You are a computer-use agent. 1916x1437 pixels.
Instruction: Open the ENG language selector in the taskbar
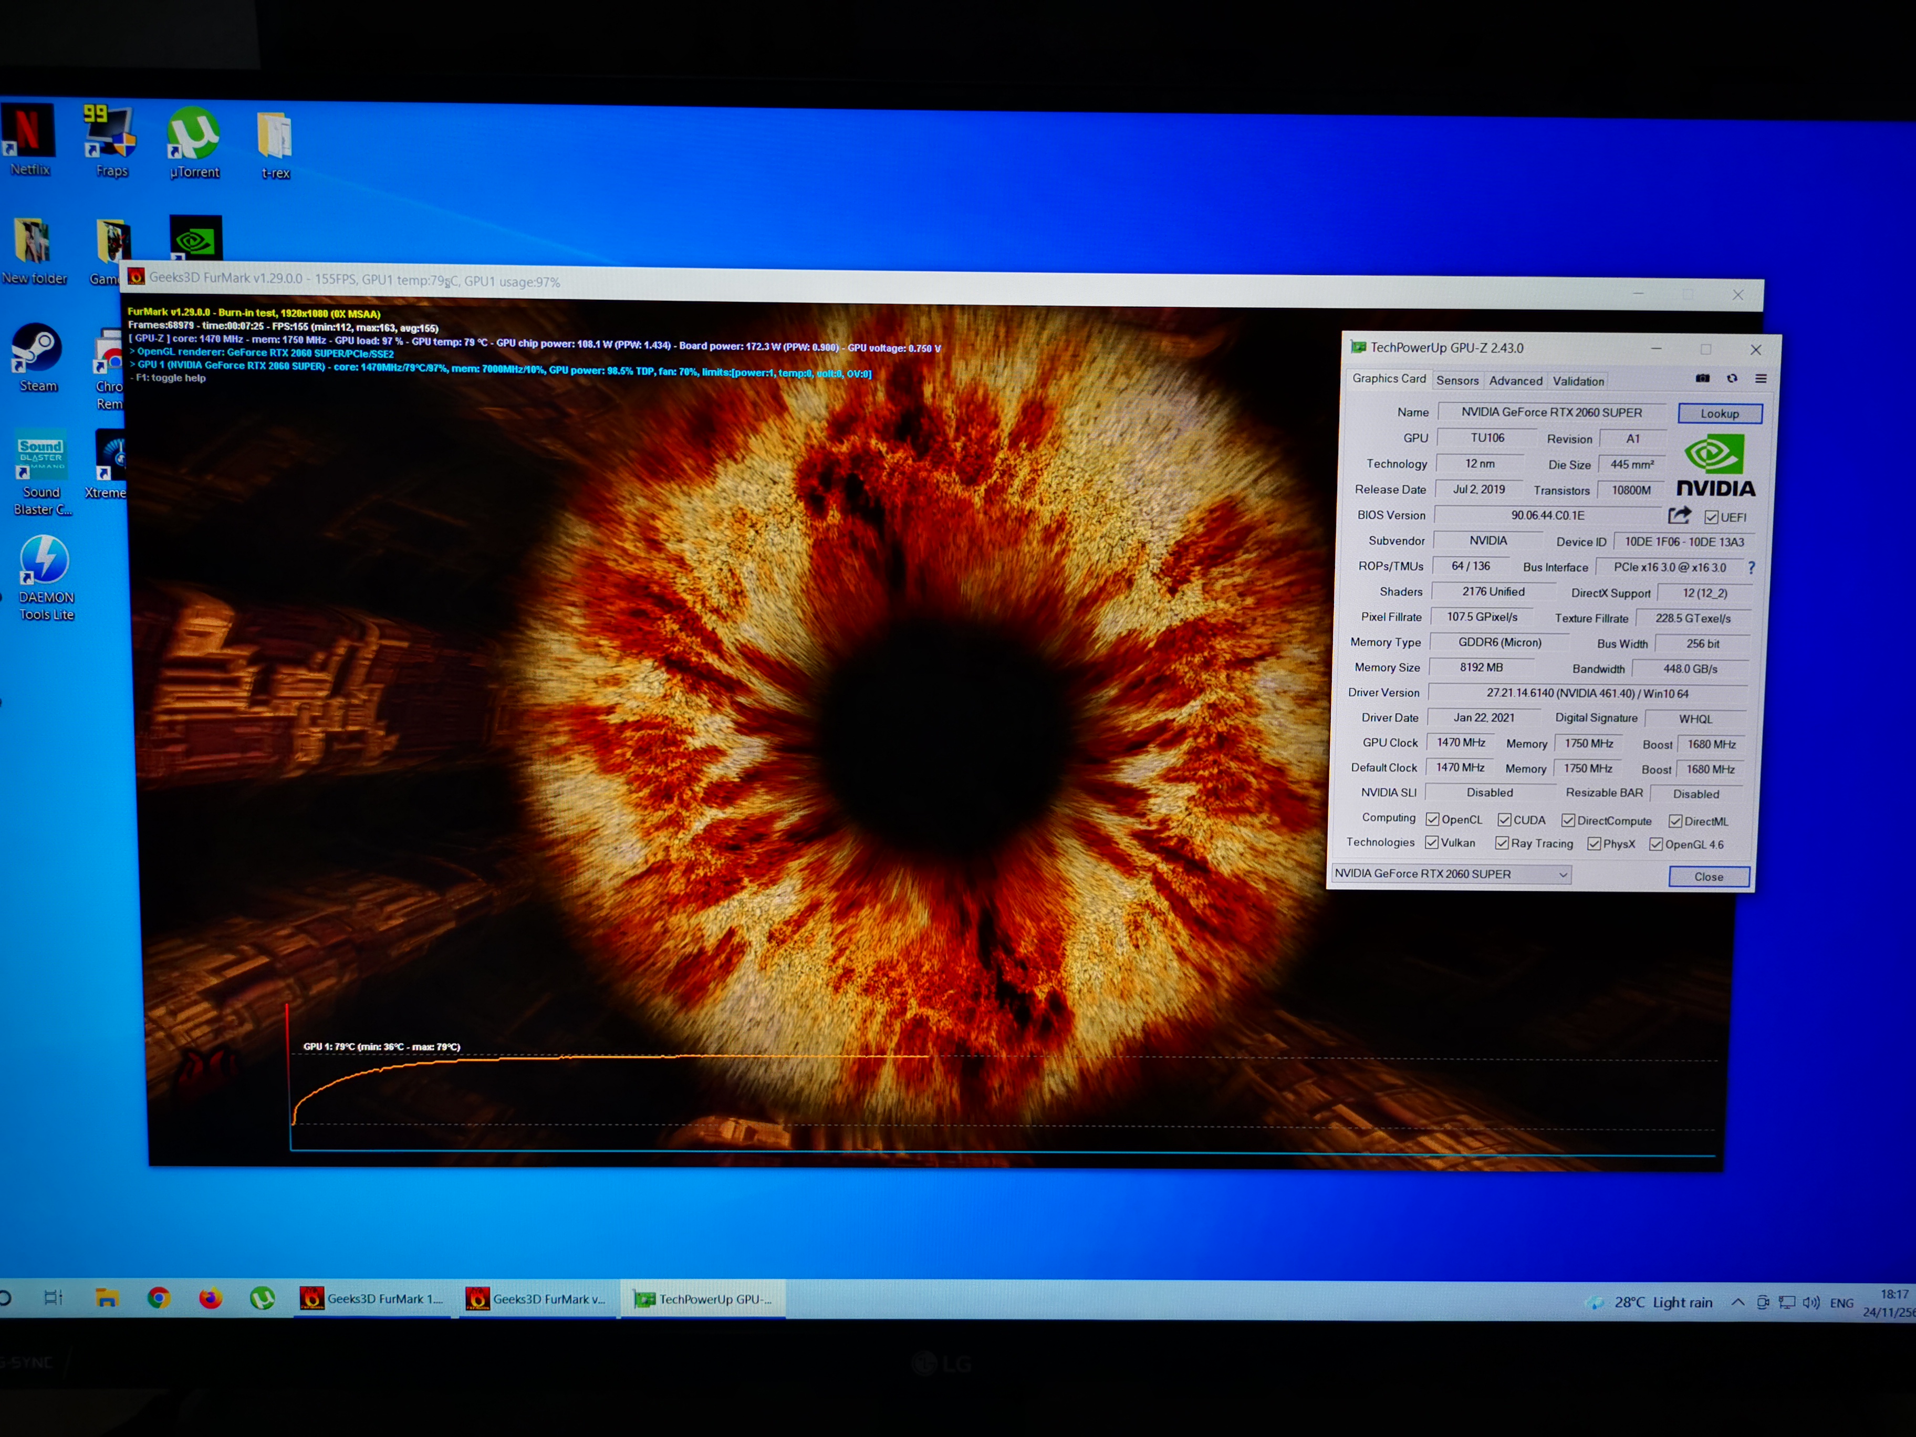(1841, 1303)
